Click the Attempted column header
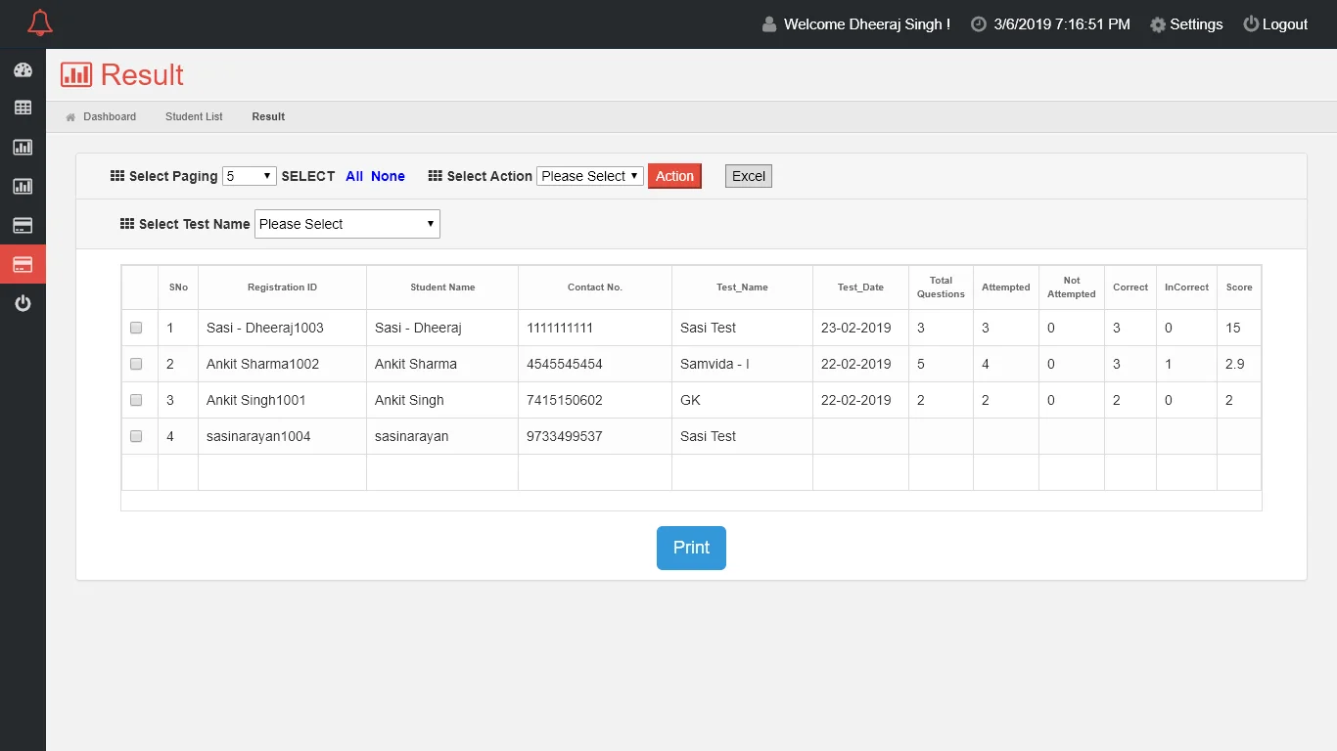The image size is (1337, 751). [1006, 287]
